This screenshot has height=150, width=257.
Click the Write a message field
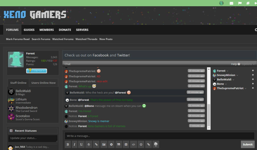[x=160, y=136]
